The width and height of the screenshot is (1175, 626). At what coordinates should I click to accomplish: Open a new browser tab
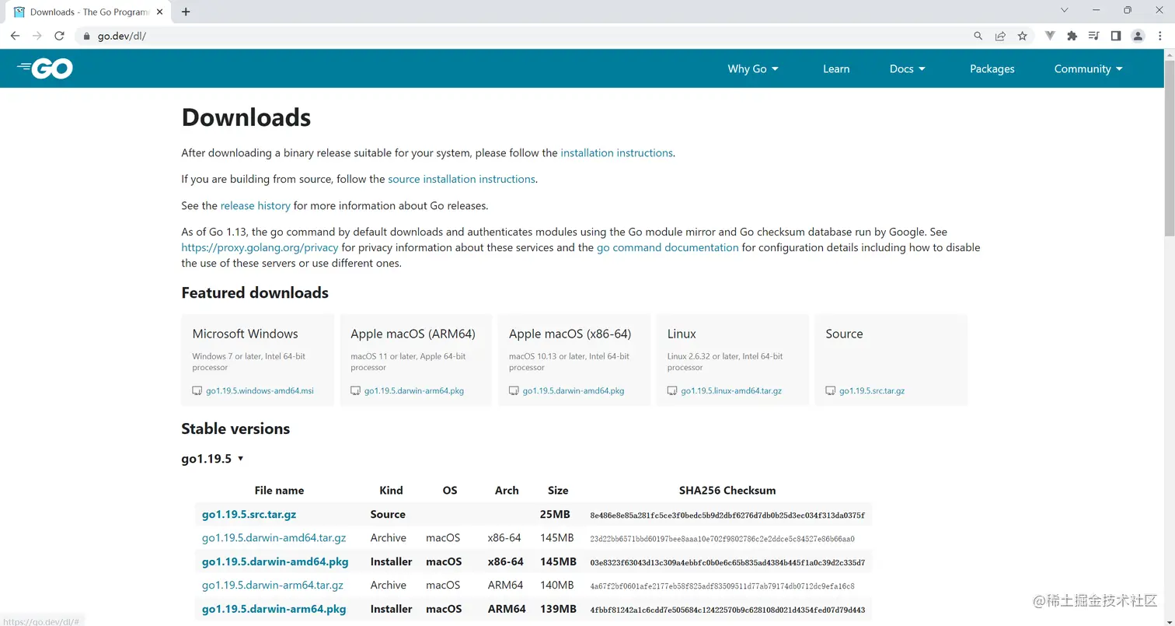point(186,12)
